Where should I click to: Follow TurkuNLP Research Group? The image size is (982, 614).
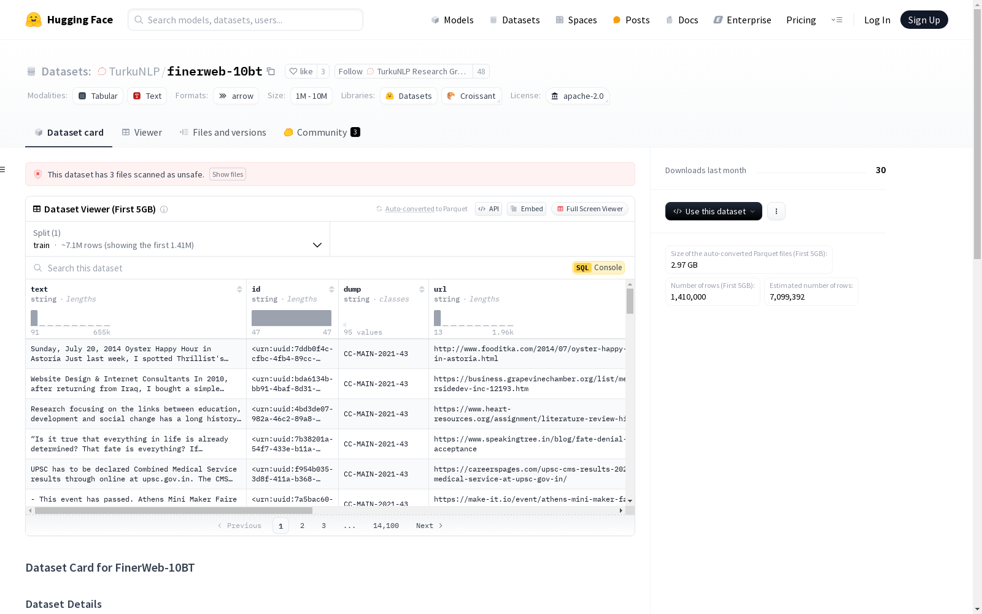pyautogui.click(x=403, y=71)
